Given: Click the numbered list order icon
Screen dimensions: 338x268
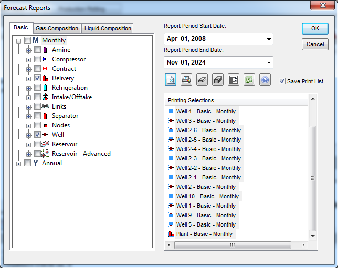Looking at the screenshot, I should click(x=234, y=80).
